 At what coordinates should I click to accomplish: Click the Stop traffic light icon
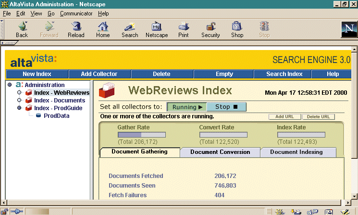(x=264, y=26)
